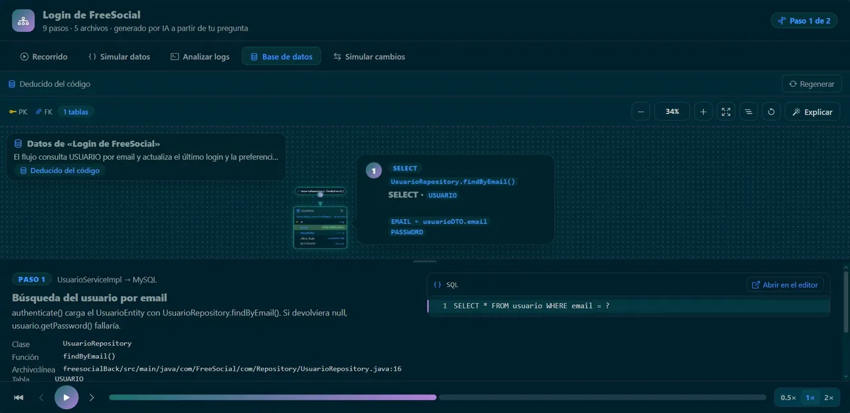
Task: Select the USUARIO table node in diagram
Action: (x=320, y=227)
